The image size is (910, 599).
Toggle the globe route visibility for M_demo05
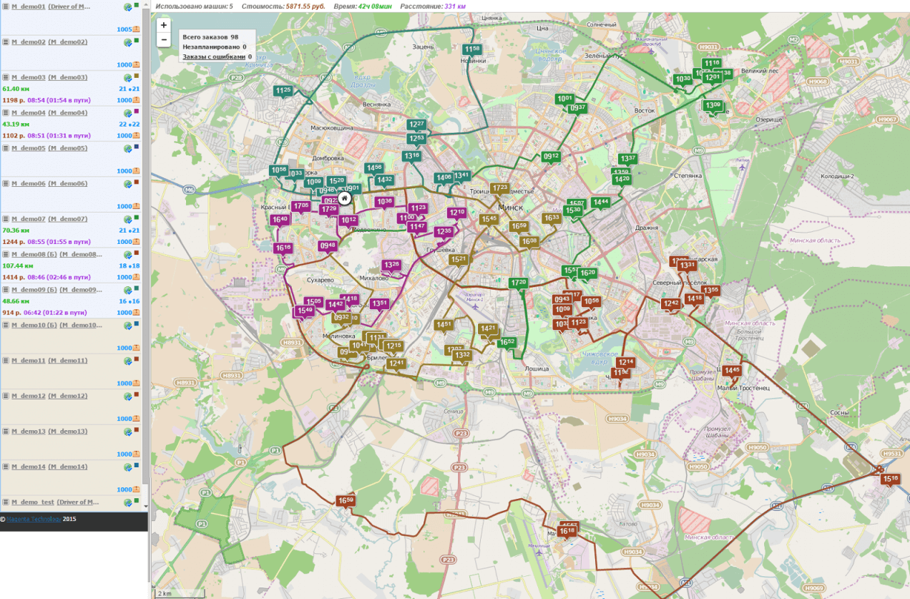[x=127, y=148]
